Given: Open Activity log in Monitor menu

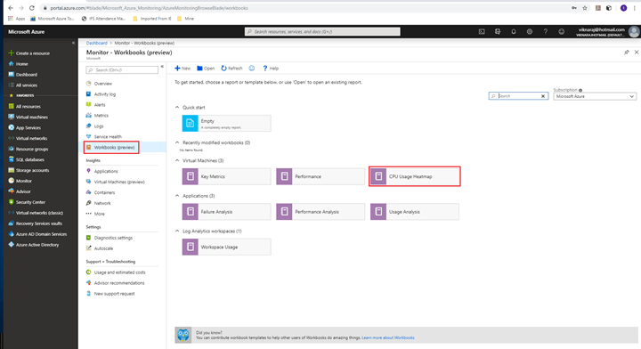Looking at the screenshot, I should 101,94.
